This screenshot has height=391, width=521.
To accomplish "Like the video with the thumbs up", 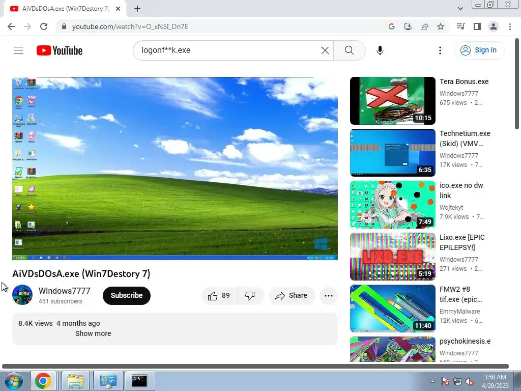I will pos(219,296).
